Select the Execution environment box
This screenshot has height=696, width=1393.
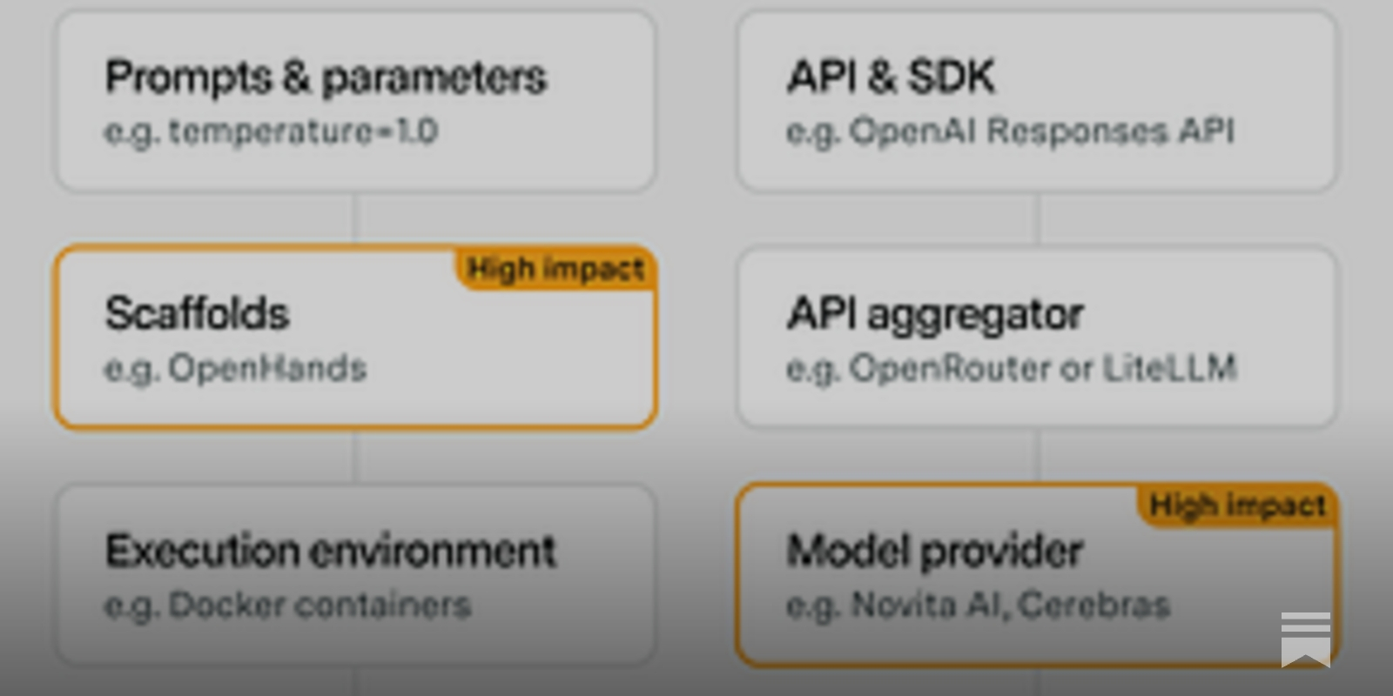tap(355, 575)
